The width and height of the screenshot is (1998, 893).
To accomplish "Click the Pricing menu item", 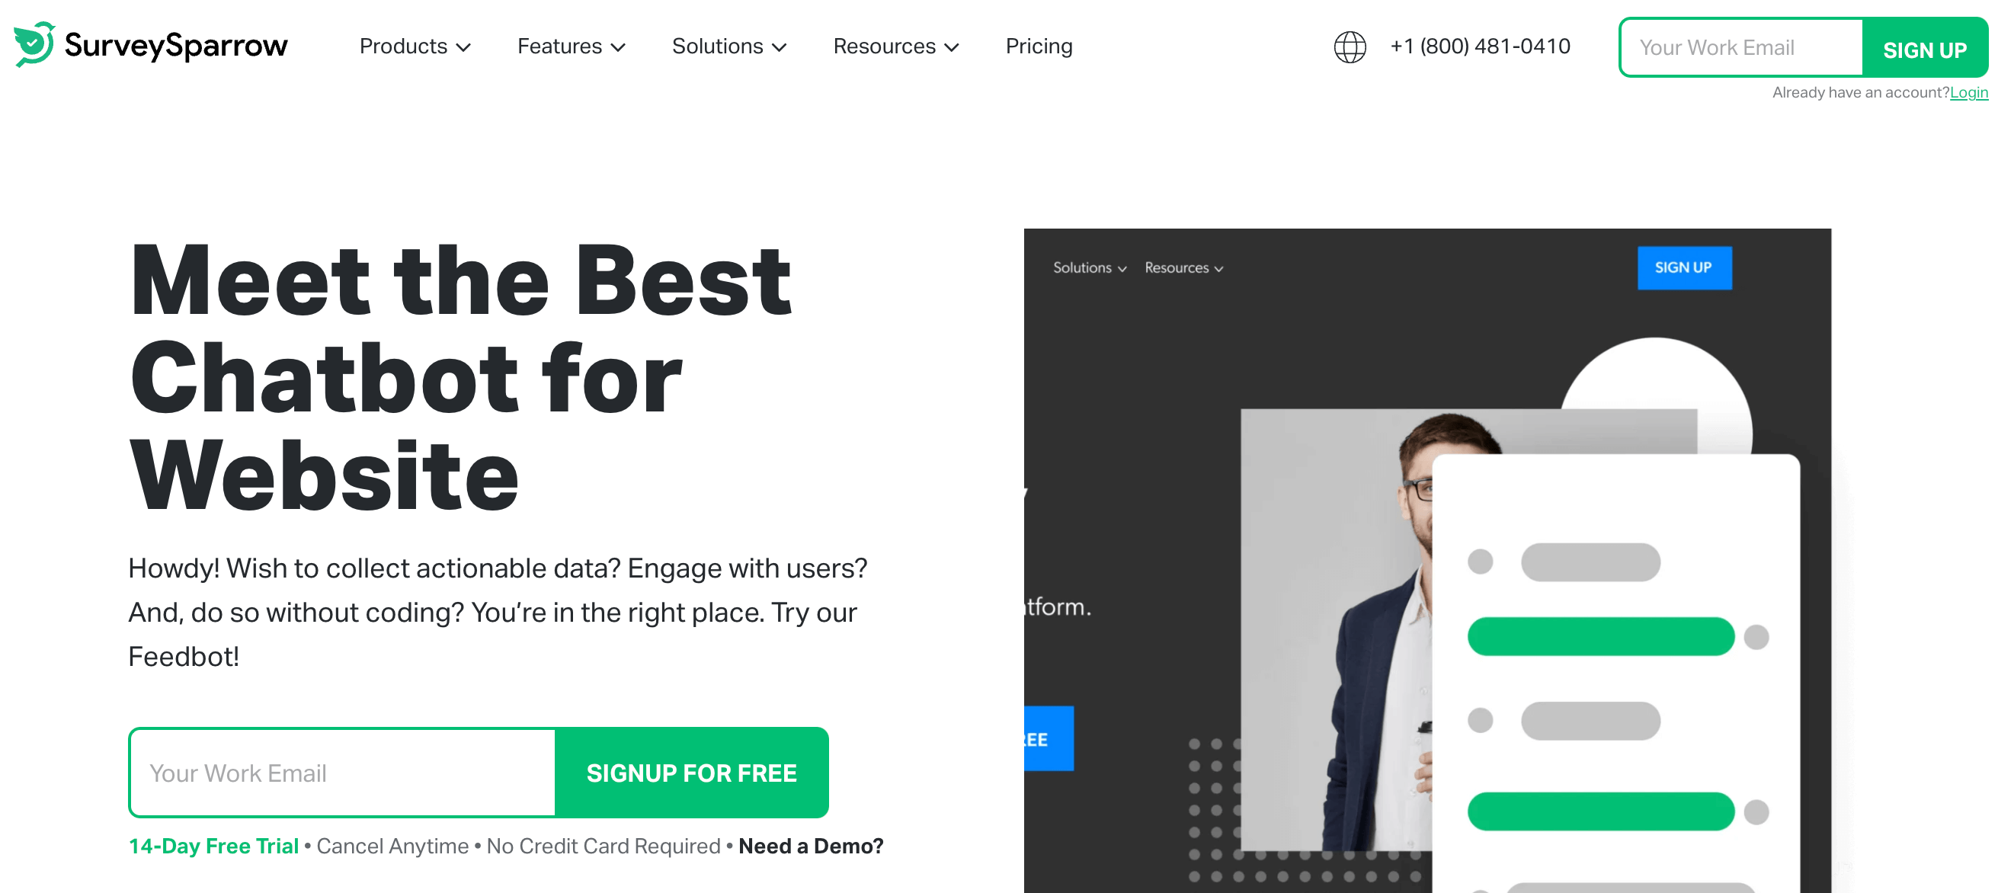I will (x=1039, y=46).
